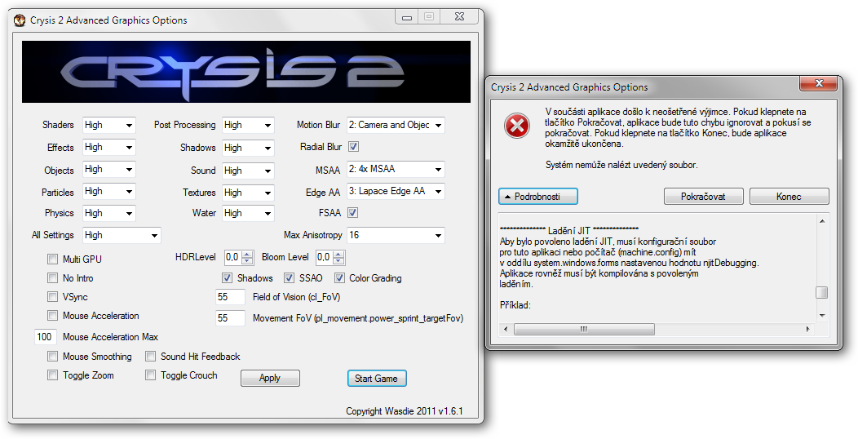Click the details vertical scrollbar thumb
The width and height of the screenshot is (858, 439).
pyautogui.click(x=822, y=292)
